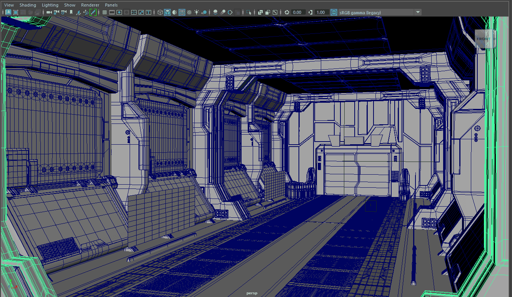Image resolution: width=512 pixels, height=297 pixels.
Task: Toggle Wireframe on Shaded mode
Action: (182, 12)
